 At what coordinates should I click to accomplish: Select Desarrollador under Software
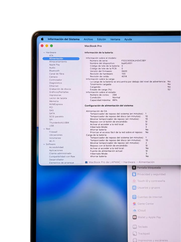pyautogui.click(x=56, y=160)
